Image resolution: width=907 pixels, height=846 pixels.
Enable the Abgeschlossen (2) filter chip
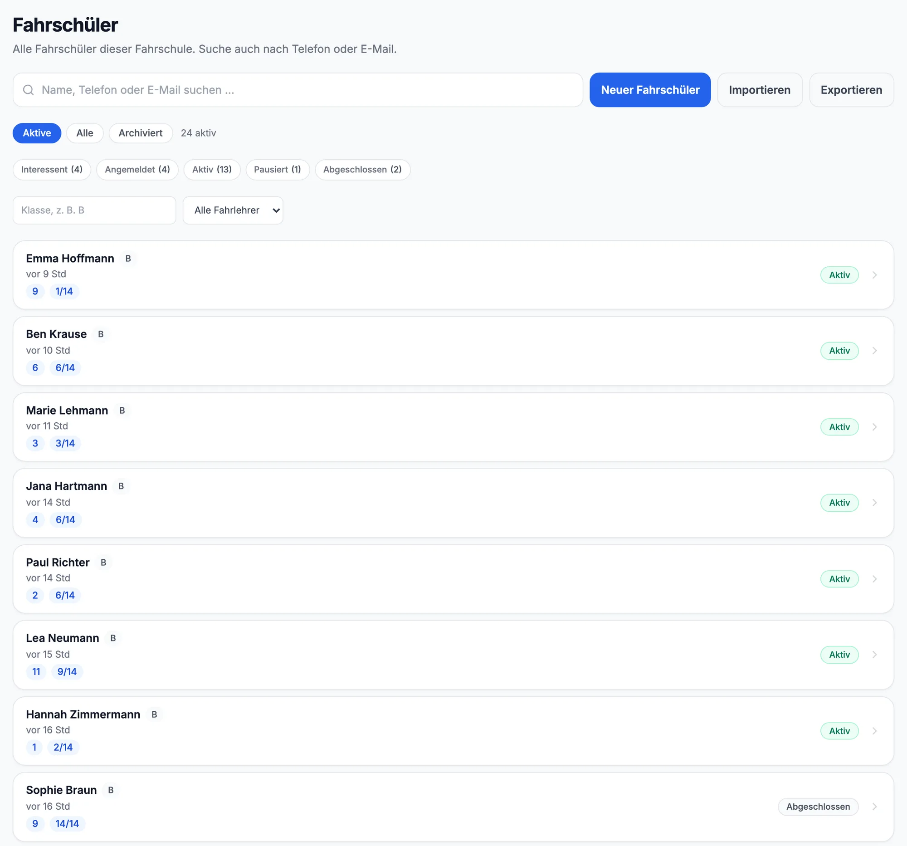(363, 170)
